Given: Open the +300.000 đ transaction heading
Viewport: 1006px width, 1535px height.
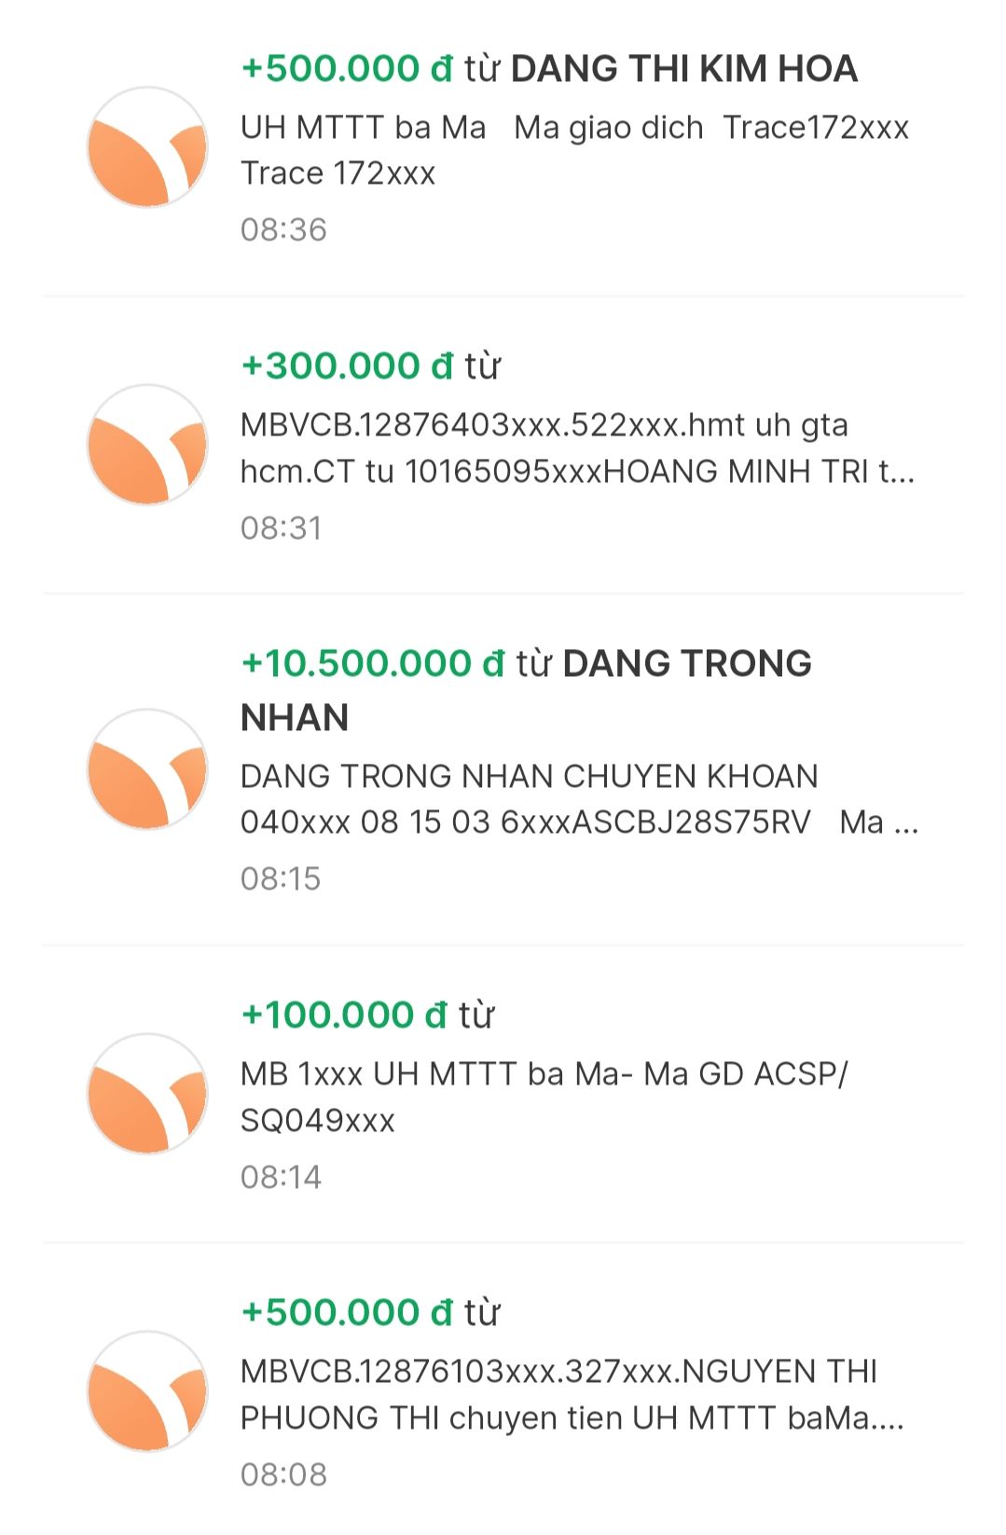Looking at the screenshot, I should point(370,366).
